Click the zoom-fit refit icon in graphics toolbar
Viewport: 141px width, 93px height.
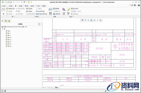coord(82,20)
